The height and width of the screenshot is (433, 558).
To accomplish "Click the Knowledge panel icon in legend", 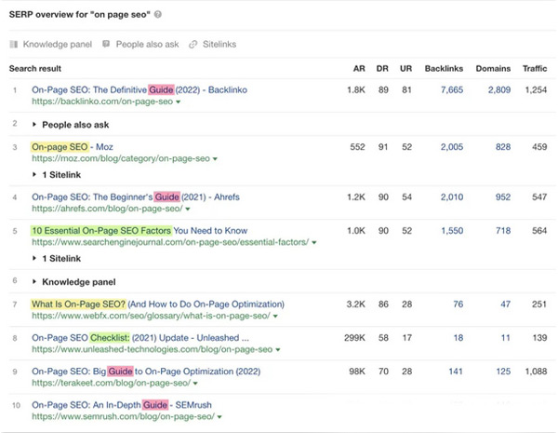I will pos(13,44).
